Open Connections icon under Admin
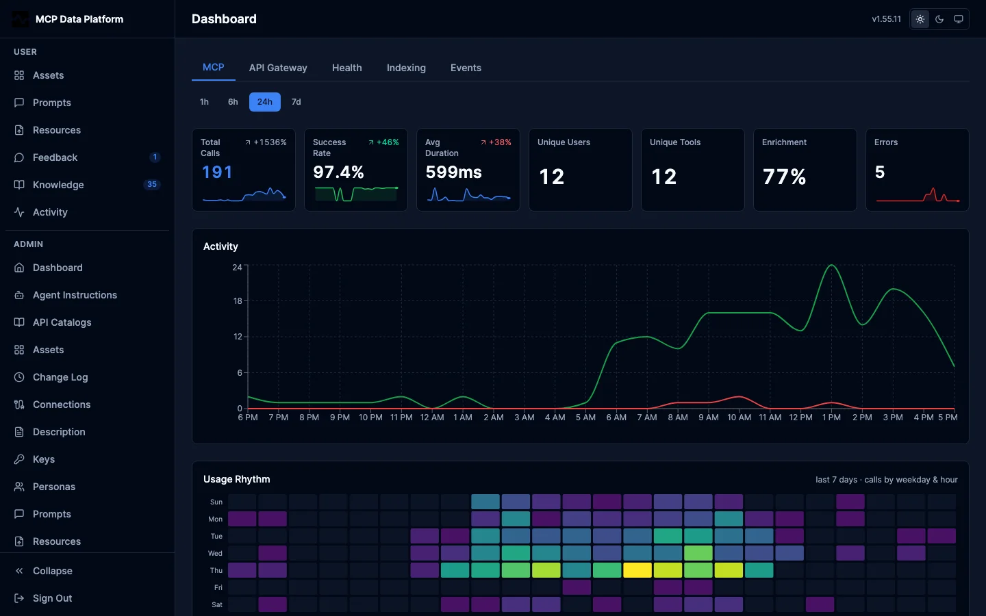The image size is (986, 616). (19, 405)
